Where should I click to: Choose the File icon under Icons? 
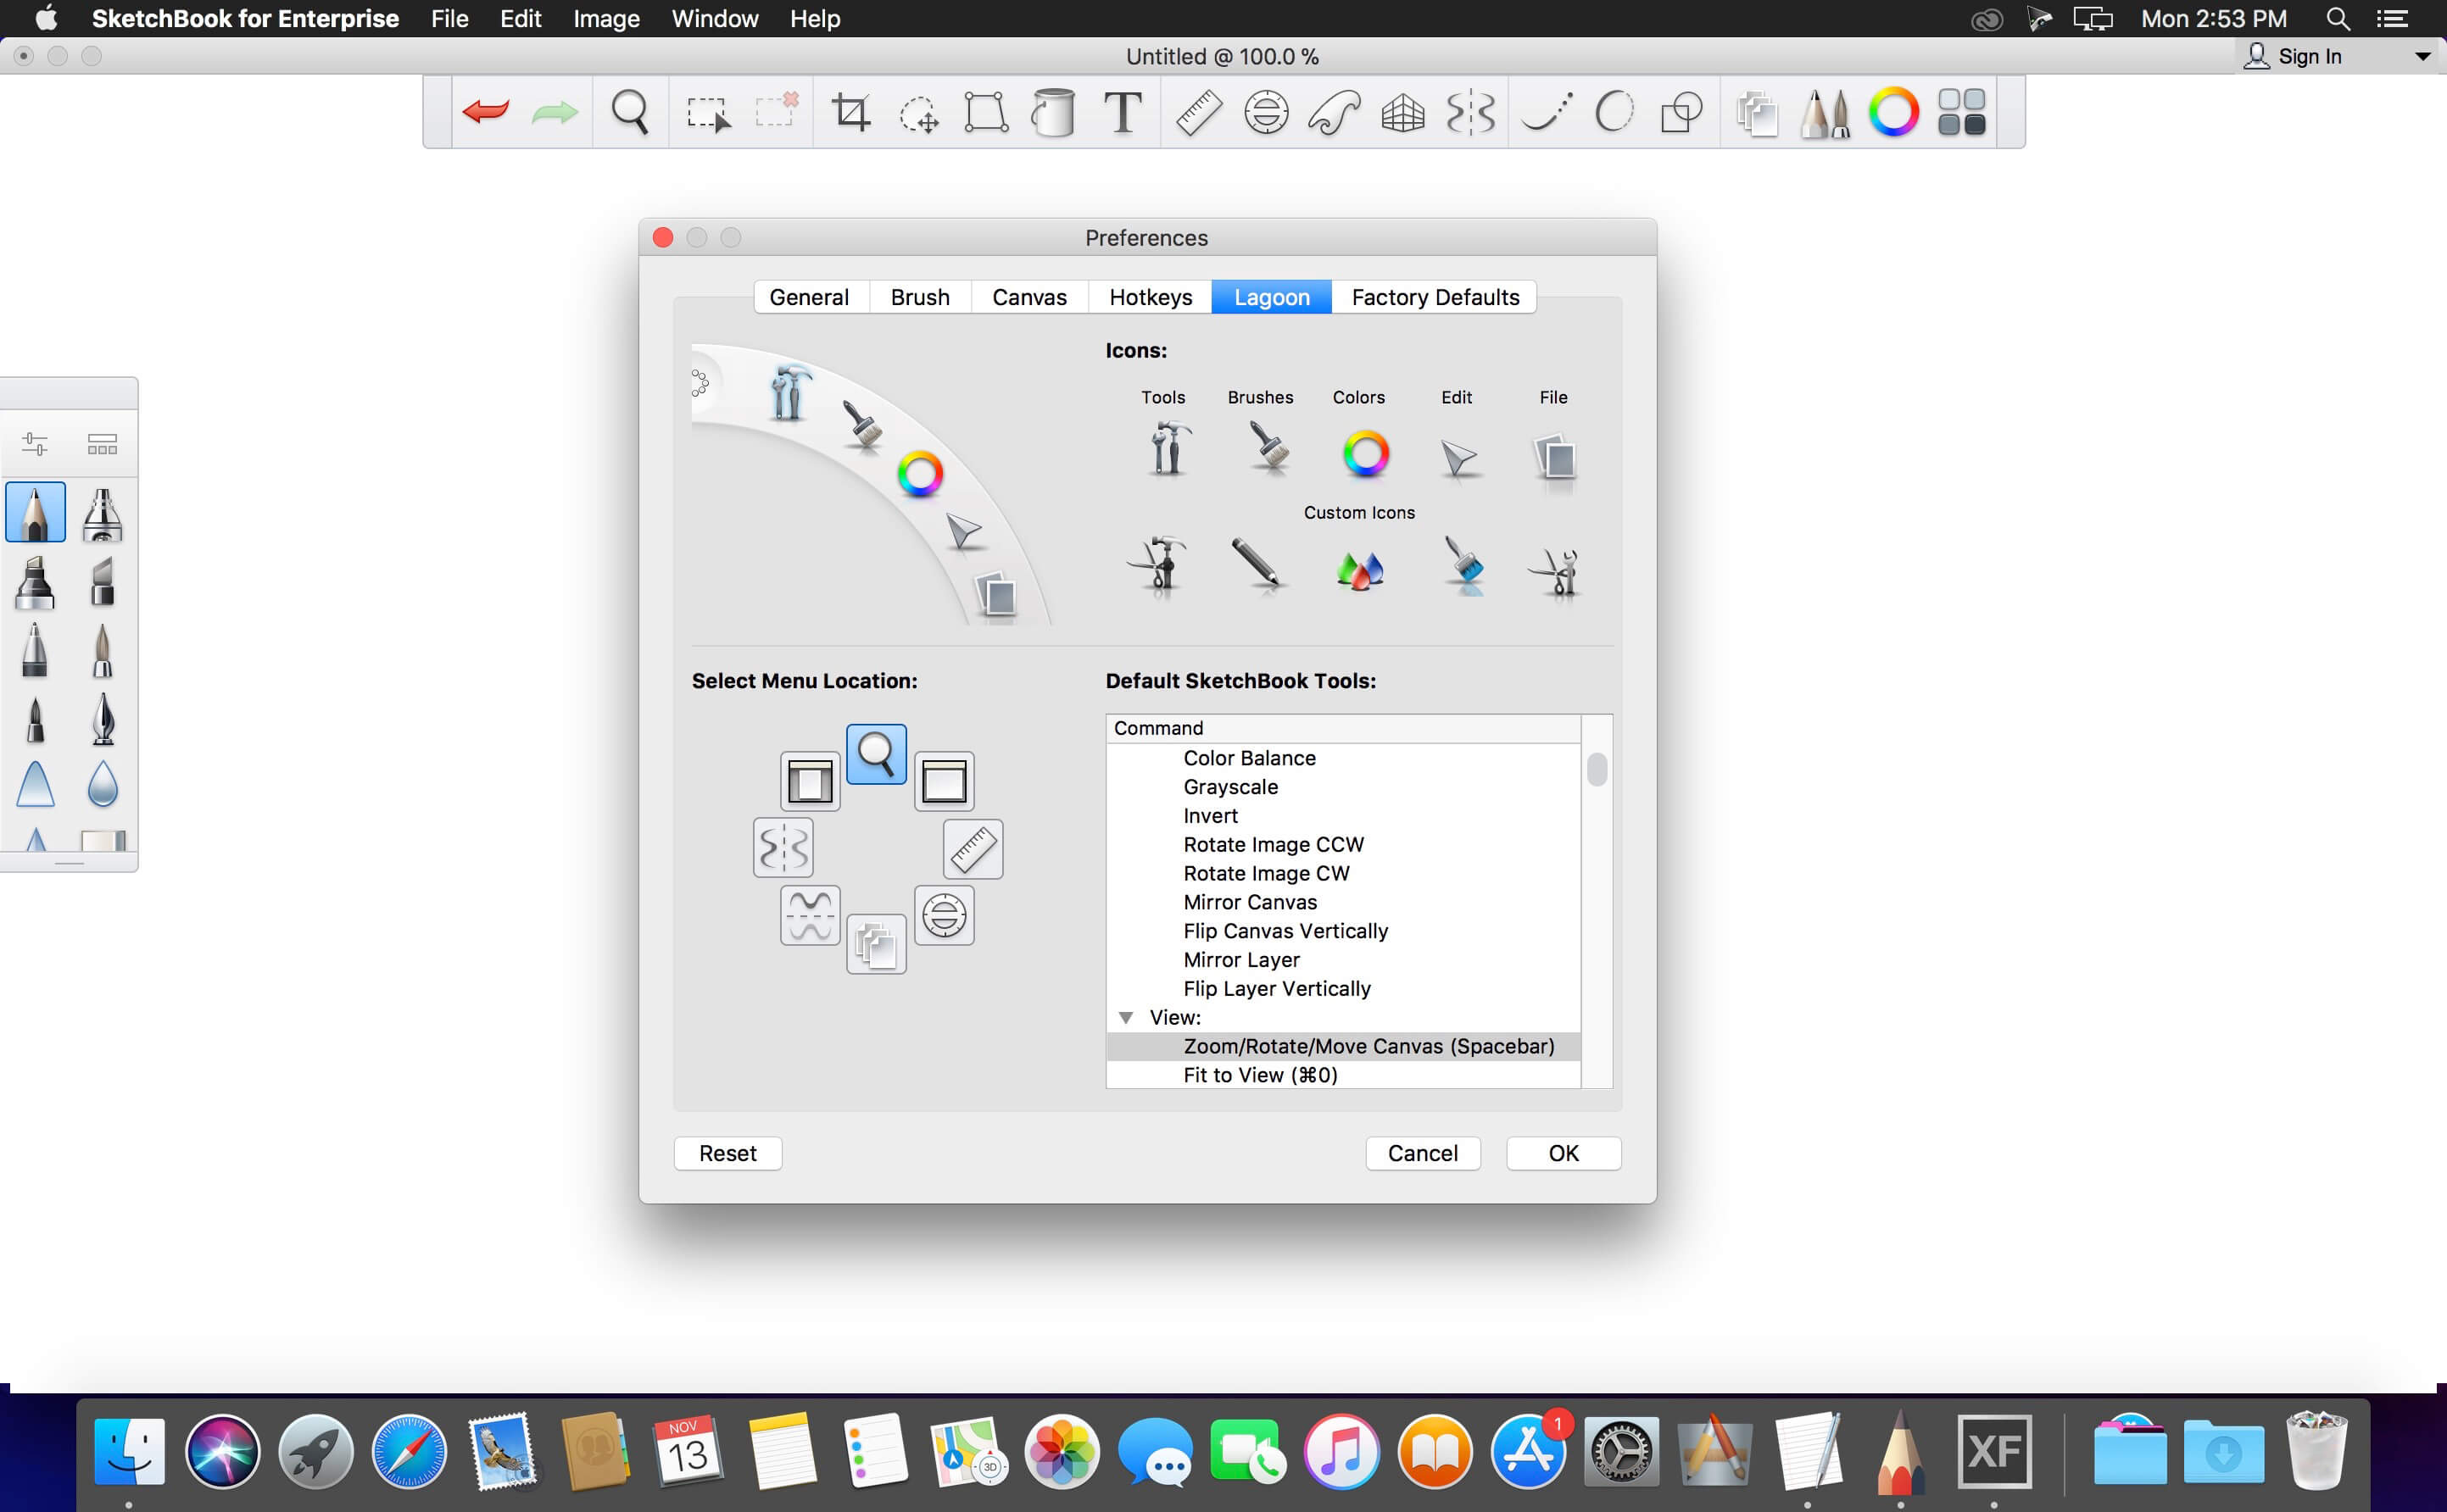point(1555,458)
